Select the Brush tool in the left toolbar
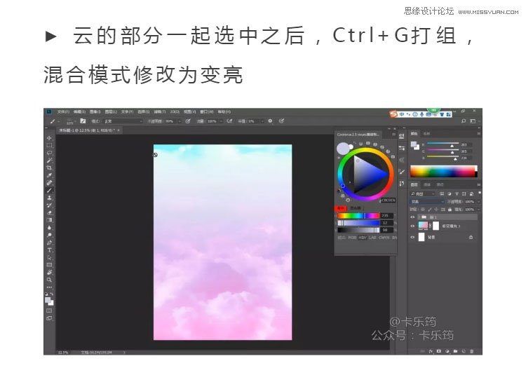 click(49, 191)
